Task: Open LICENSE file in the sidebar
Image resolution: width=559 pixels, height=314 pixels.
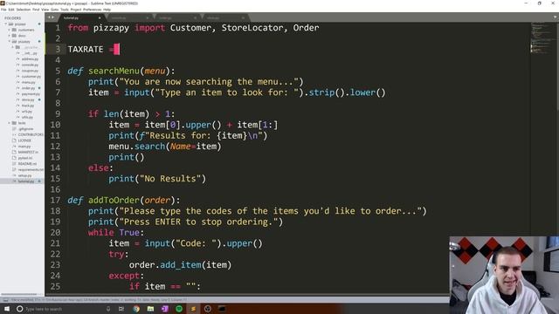Action: 24,140
